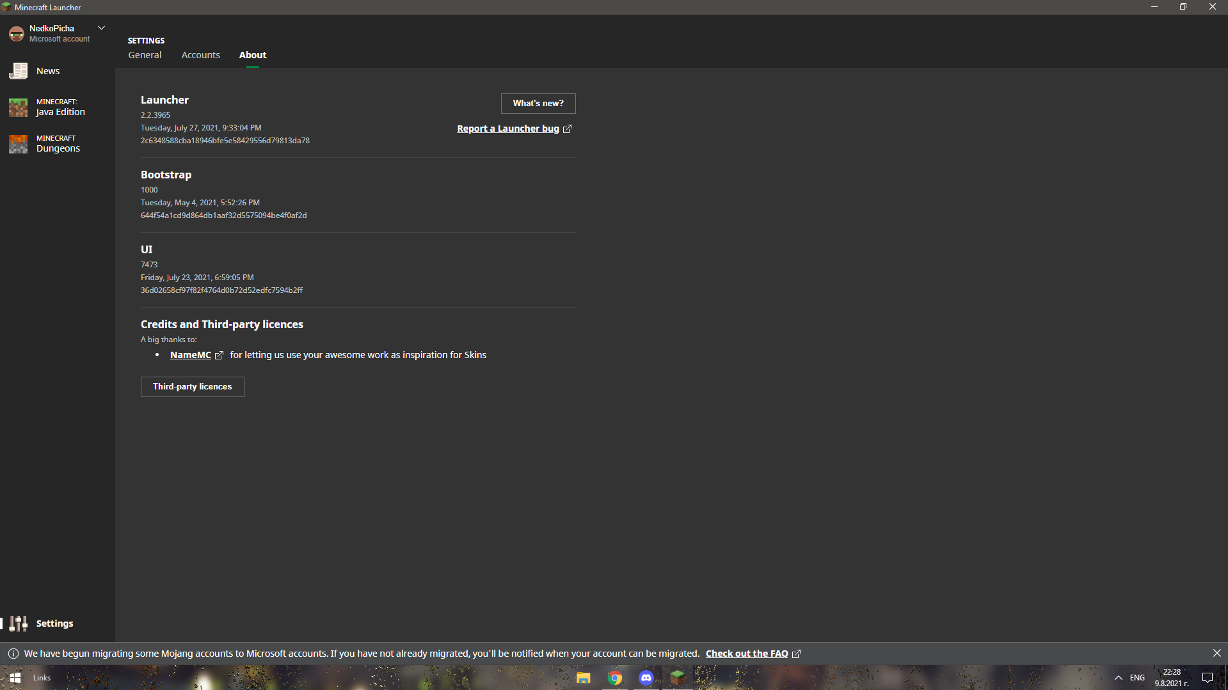This screenshot has height=690, width=1228.
Task: Click the Third-party licences button
Action: [x=193, y=387]
